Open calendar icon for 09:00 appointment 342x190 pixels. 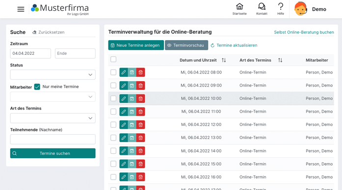pos(132,85)
